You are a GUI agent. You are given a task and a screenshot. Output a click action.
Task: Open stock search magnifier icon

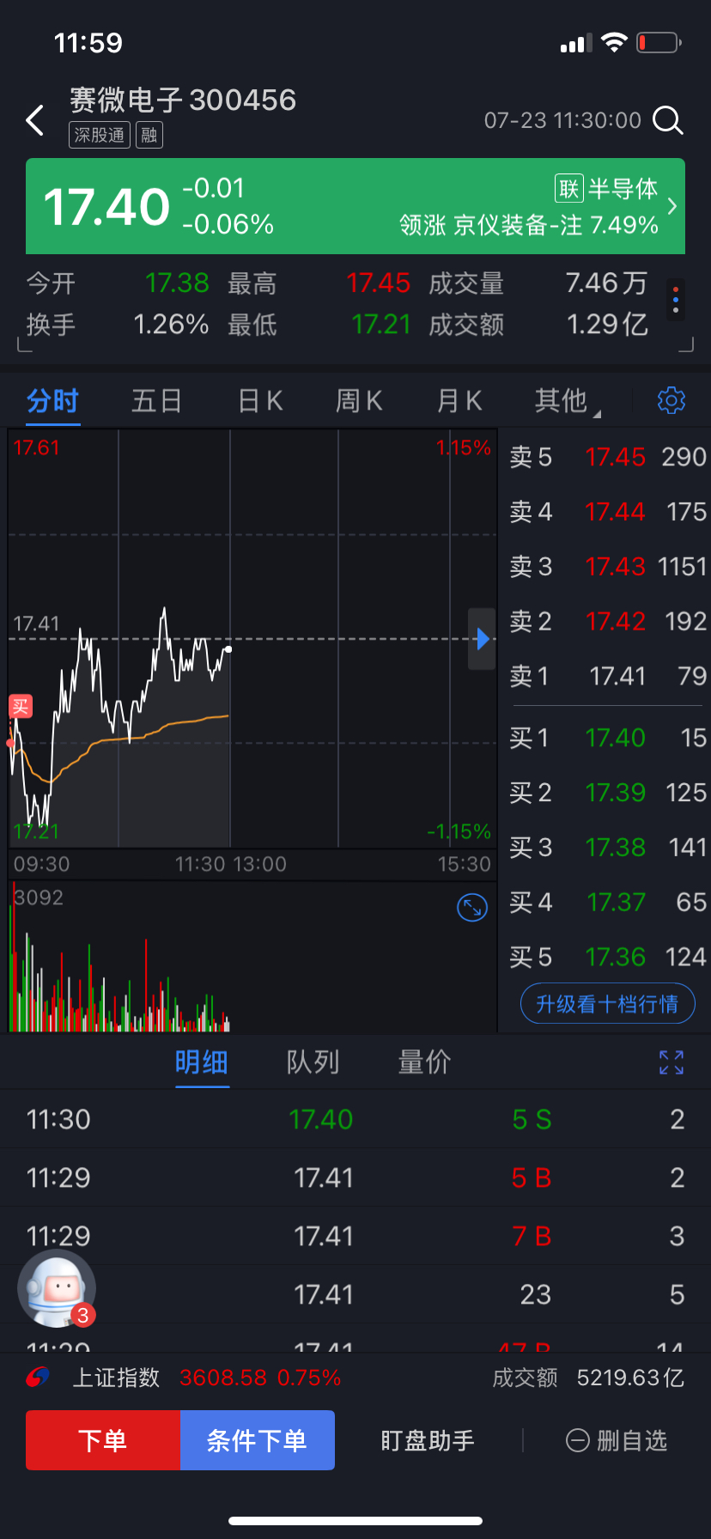[667, 121]
